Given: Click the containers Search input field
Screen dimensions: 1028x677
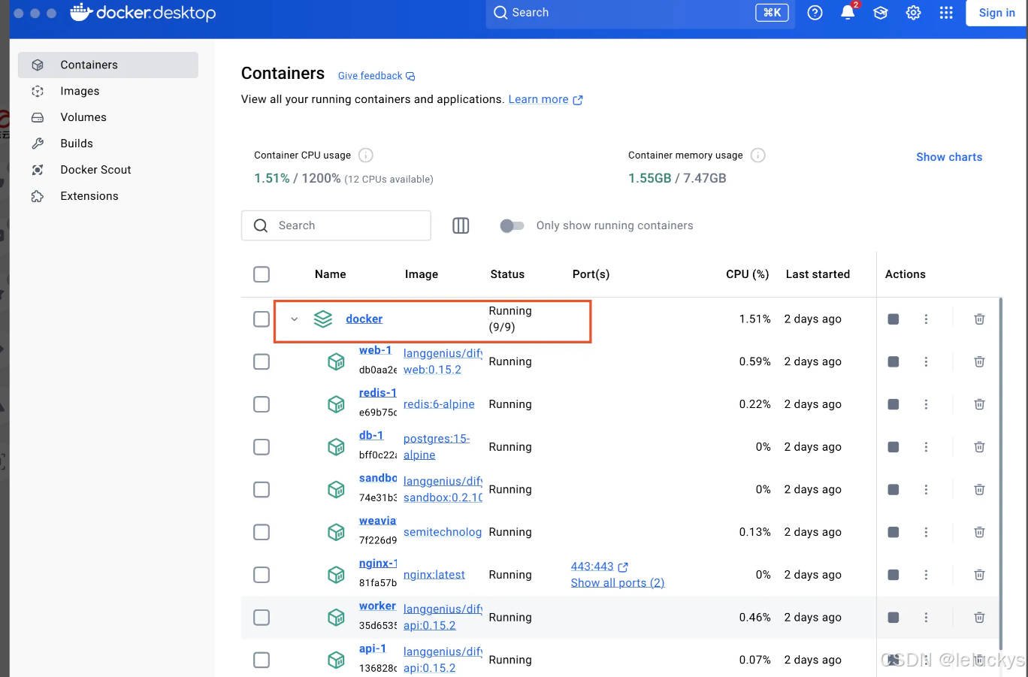Looking at the screenshot, I should click(x=336, y=225).
